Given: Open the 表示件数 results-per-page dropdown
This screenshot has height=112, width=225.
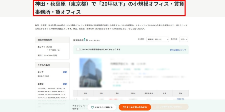Looking at the screenshot, I should tap(184, 39).
